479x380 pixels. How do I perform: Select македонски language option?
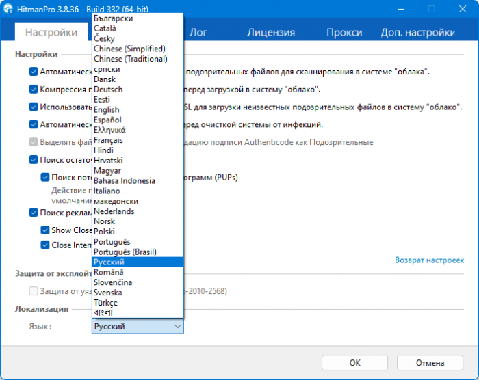click(x=138, y=201)
